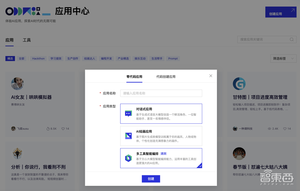Image resolution: width=300 pixels, height=191 pixels.
Task: Select the 对话式应用 app type option
Action: (161, 114)
